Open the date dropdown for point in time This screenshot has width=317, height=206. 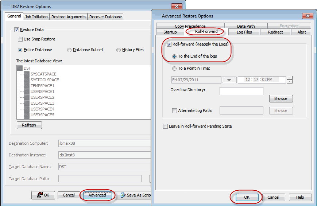[x=229, y=80]
